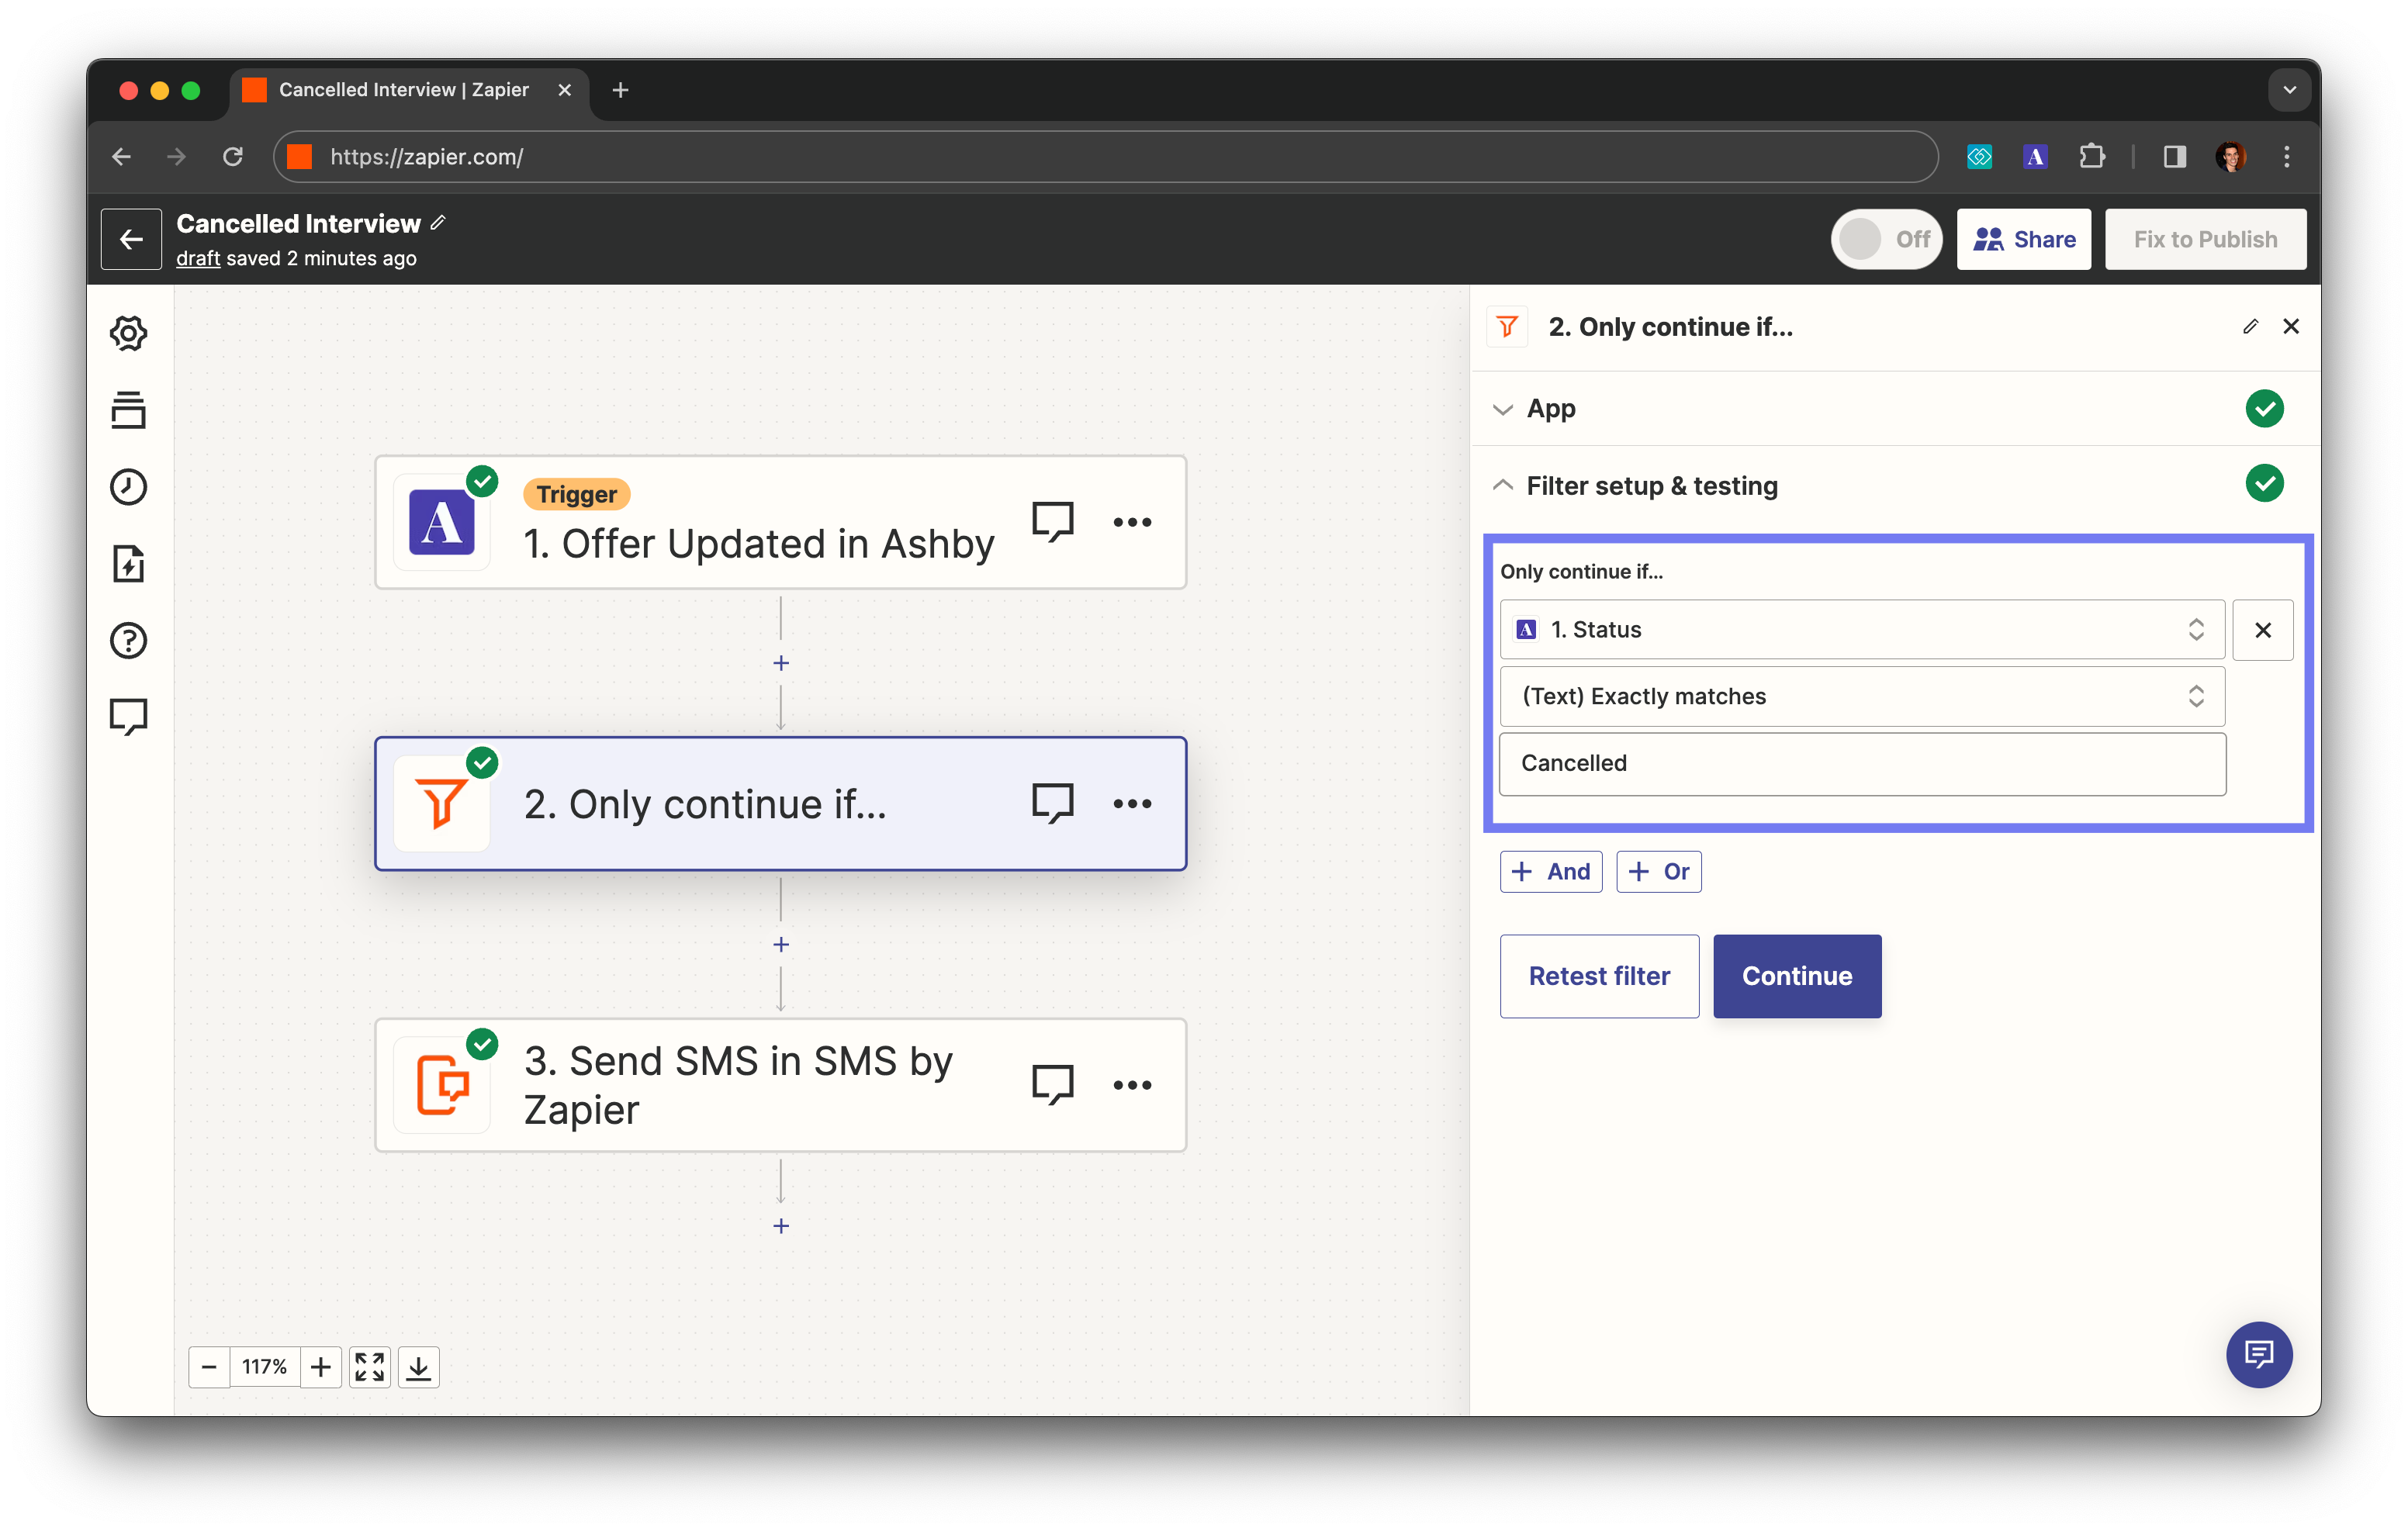This screenshot has width=2408, height=1531.
Task: Open Zap history clock icon
Action: (x=128, y=487)
